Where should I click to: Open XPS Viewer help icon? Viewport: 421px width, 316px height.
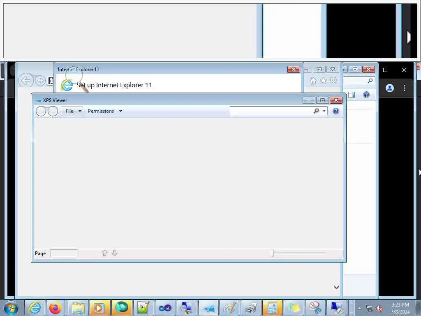335,111
